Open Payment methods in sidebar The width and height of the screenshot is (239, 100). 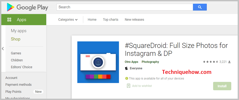pos(18,85)
